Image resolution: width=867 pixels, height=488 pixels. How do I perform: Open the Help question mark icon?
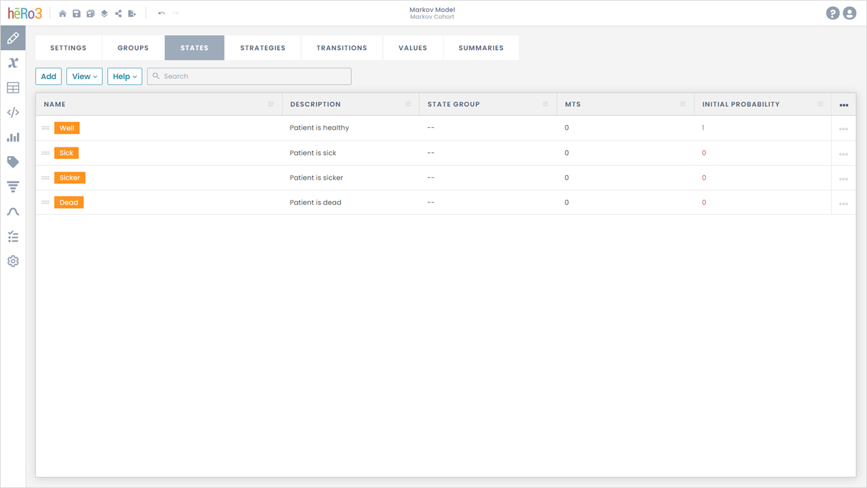pos(833,14)
